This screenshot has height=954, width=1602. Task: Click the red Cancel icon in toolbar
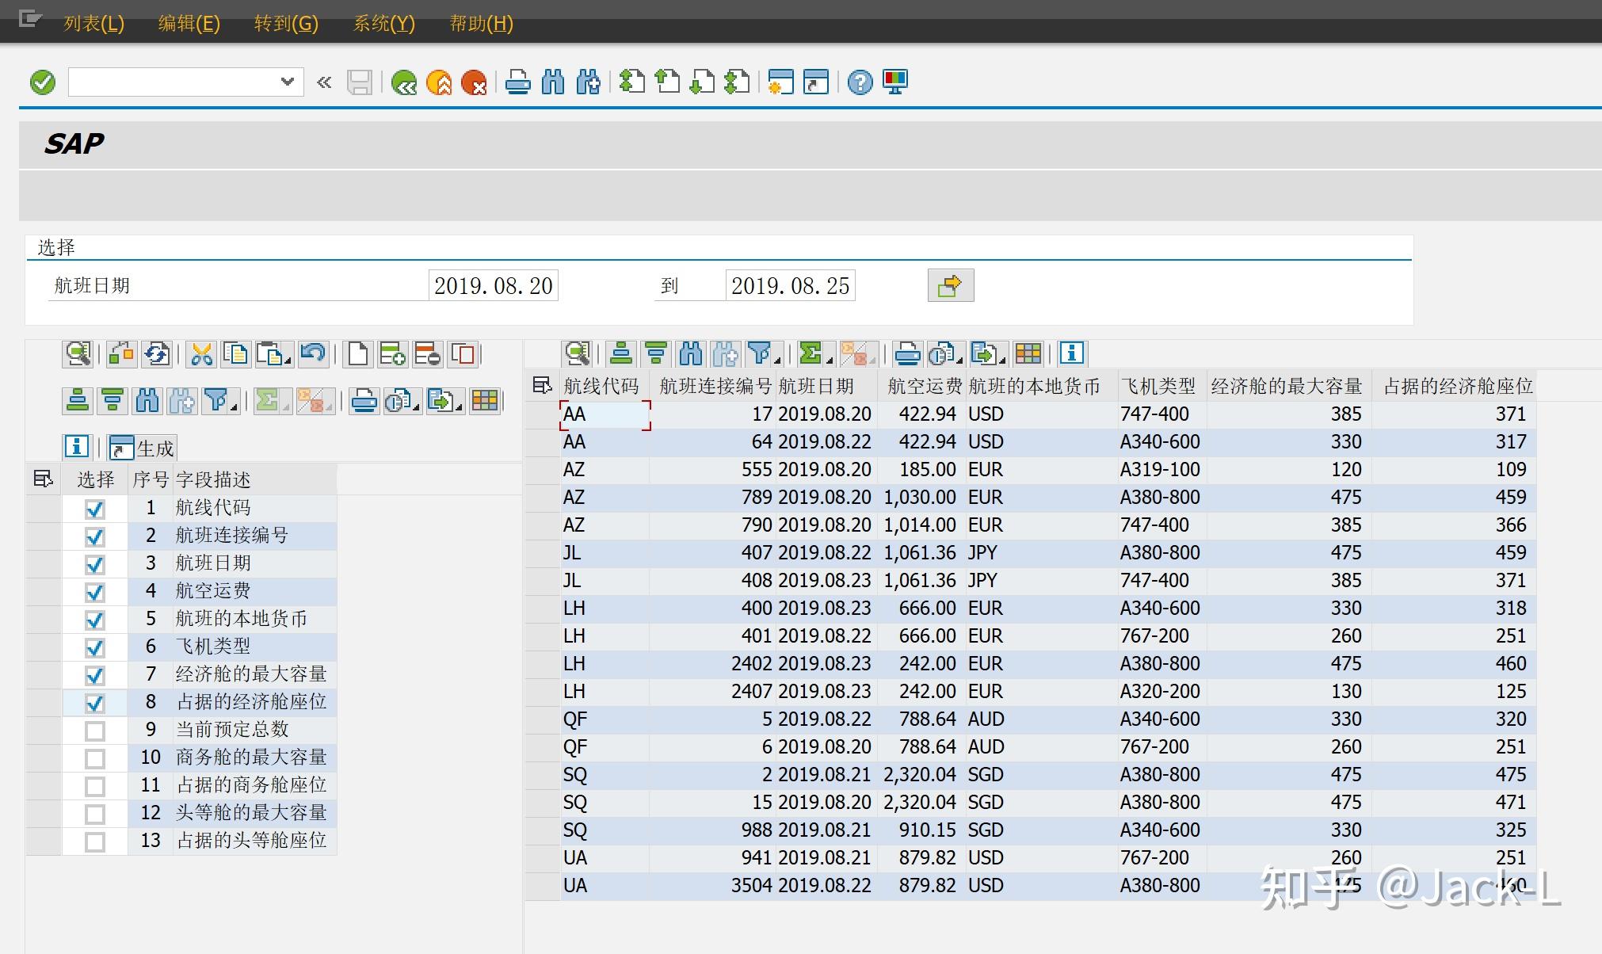(x=474, y=82)
